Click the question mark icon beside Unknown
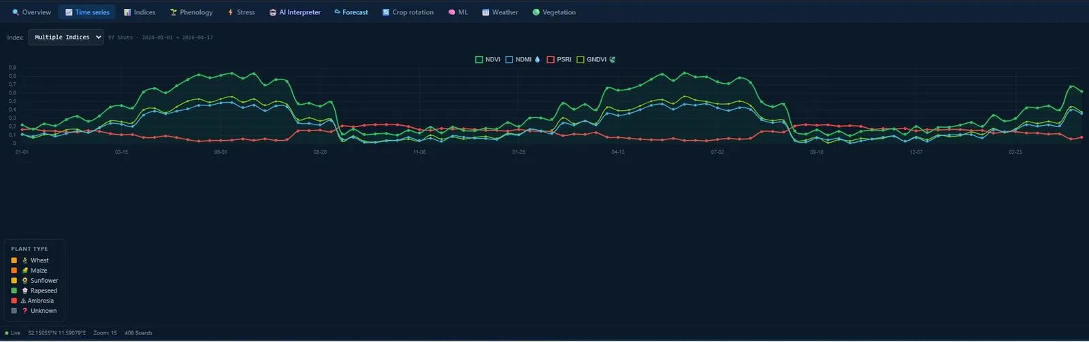1089x342 pixels. pos(25,311)
